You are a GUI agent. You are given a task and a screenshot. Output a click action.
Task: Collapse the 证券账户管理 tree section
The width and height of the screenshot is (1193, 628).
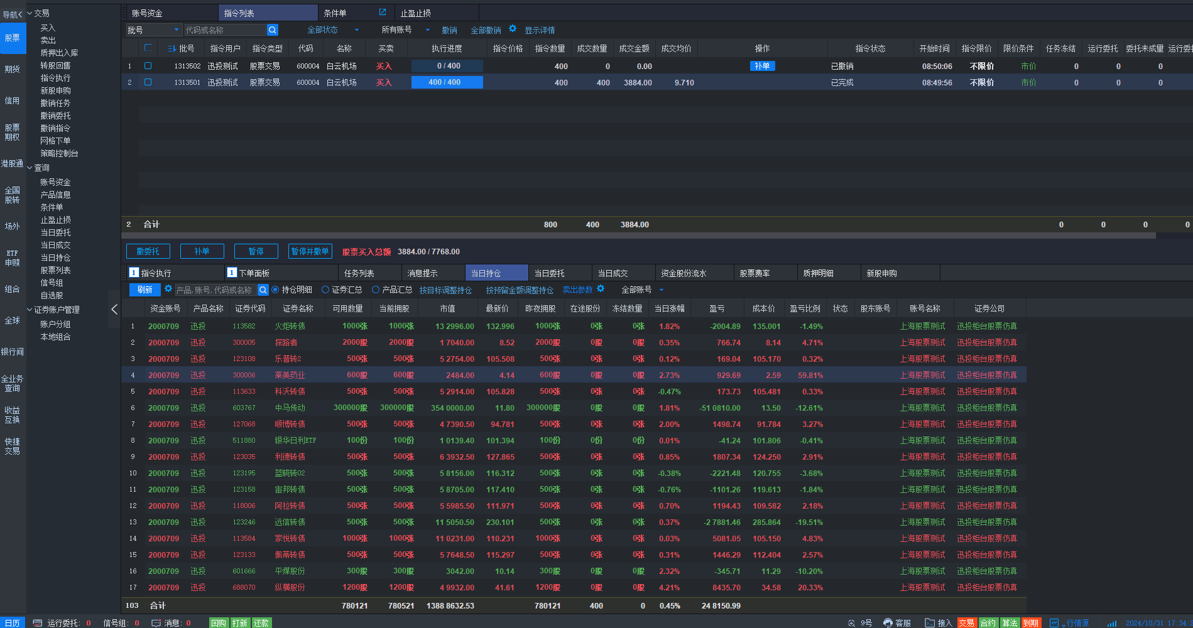pos(30,310)
